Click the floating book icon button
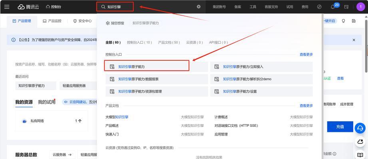The width and height of the screenshot is (368, 159). tap(360, 155)
